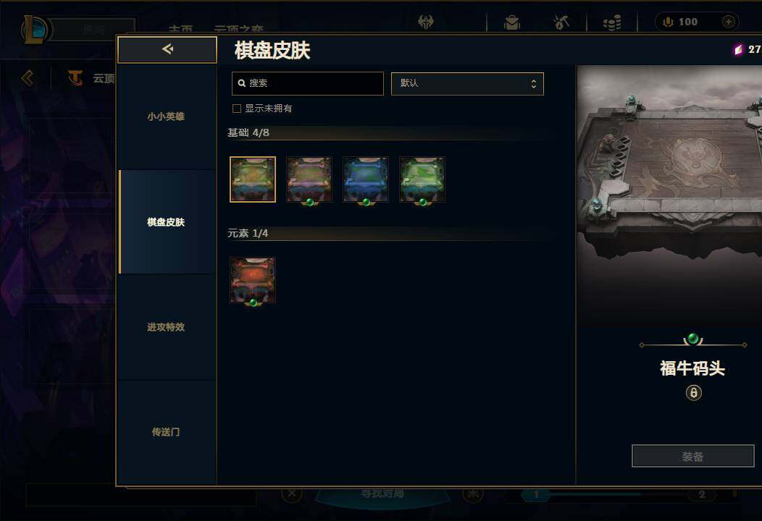The height and width of the screenshot is (521, 762).
Task: Add currency with the plus icon
Action: tap(728, 22)
